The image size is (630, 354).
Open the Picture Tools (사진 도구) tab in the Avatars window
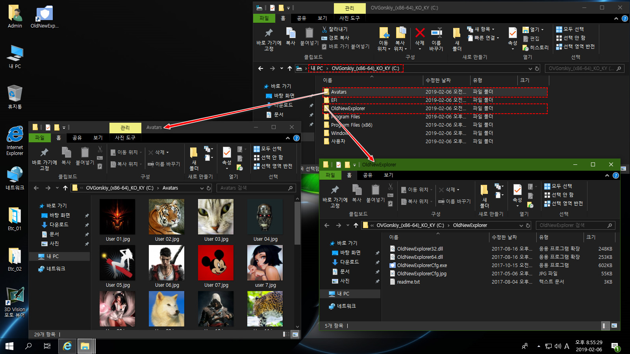tap(125, 138)
